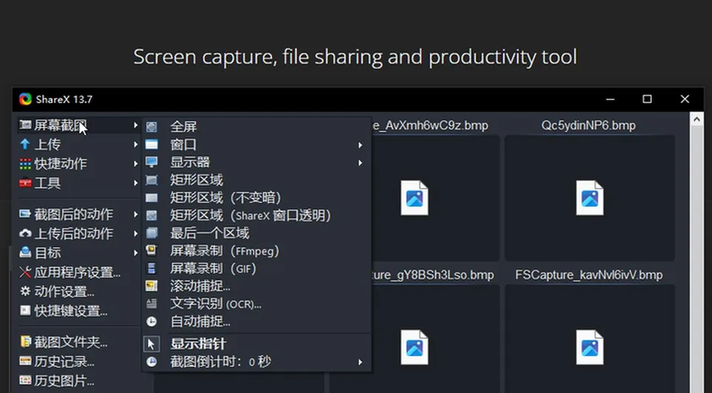Viewport: 712px width, 393px height.
Task: Toggle the 显示指针 show cursor option
Action: point(257,343)
